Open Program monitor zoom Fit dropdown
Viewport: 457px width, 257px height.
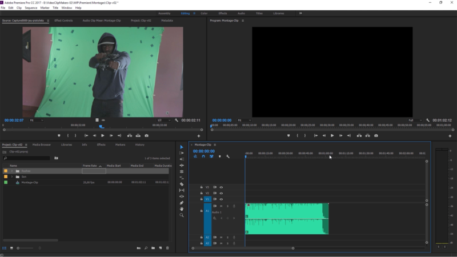pyautogui.click(x=244, y=120)
